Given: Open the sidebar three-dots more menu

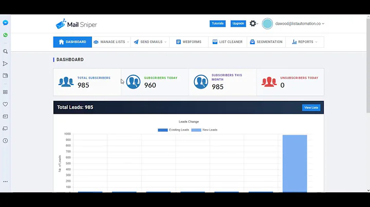Looking at the screenshot, I should coord(5,181).
